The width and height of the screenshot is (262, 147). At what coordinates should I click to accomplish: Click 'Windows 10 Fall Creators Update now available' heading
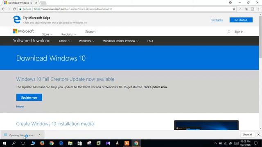(65, 79)
